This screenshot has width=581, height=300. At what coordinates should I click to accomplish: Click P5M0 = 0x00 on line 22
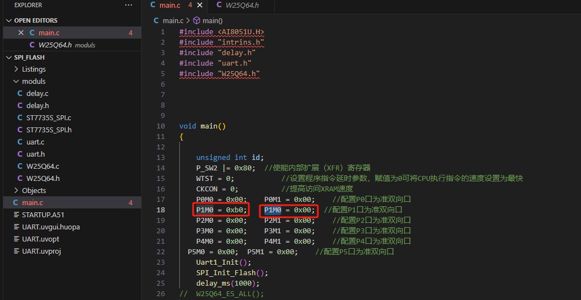pos(213,252)
